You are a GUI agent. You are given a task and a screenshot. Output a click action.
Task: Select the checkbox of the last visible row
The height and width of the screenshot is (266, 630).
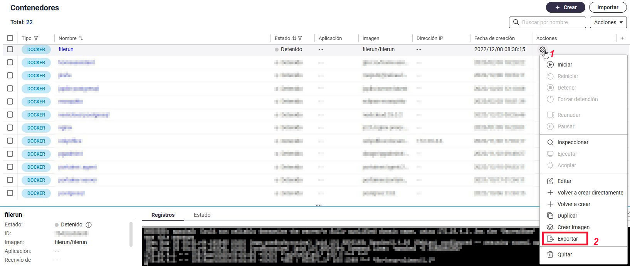point(10,193)
